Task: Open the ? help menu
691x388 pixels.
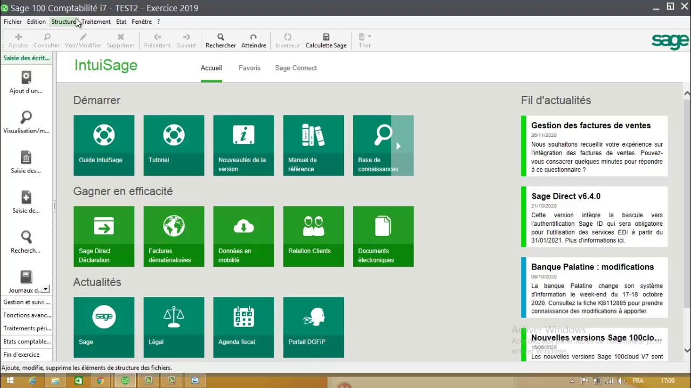Action: [x=158, y=22]
